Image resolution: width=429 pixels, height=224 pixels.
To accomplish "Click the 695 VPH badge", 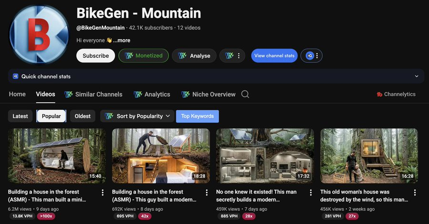I will (x=125, y=216).
